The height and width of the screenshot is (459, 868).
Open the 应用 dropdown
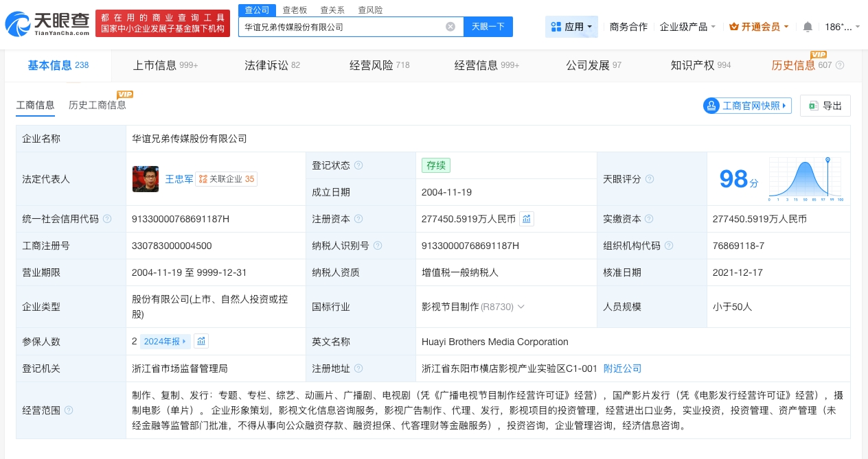click(x=571, y=27)
